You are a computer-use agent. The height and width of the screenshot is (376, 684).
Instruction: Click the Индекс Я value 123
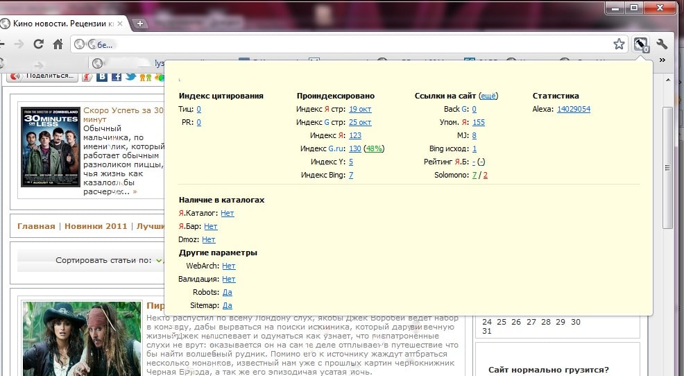coord(355,136)
